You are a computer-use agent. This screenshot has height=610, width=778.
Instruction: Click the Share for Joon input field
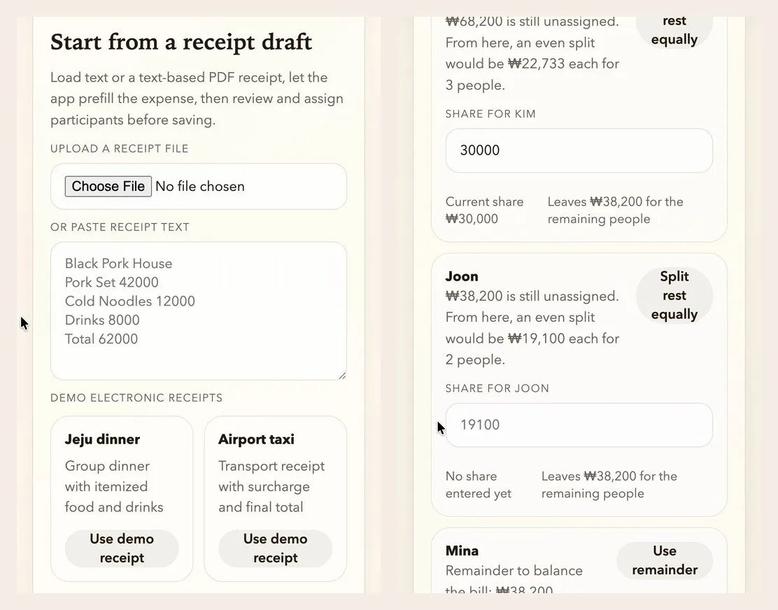[579, 425]
